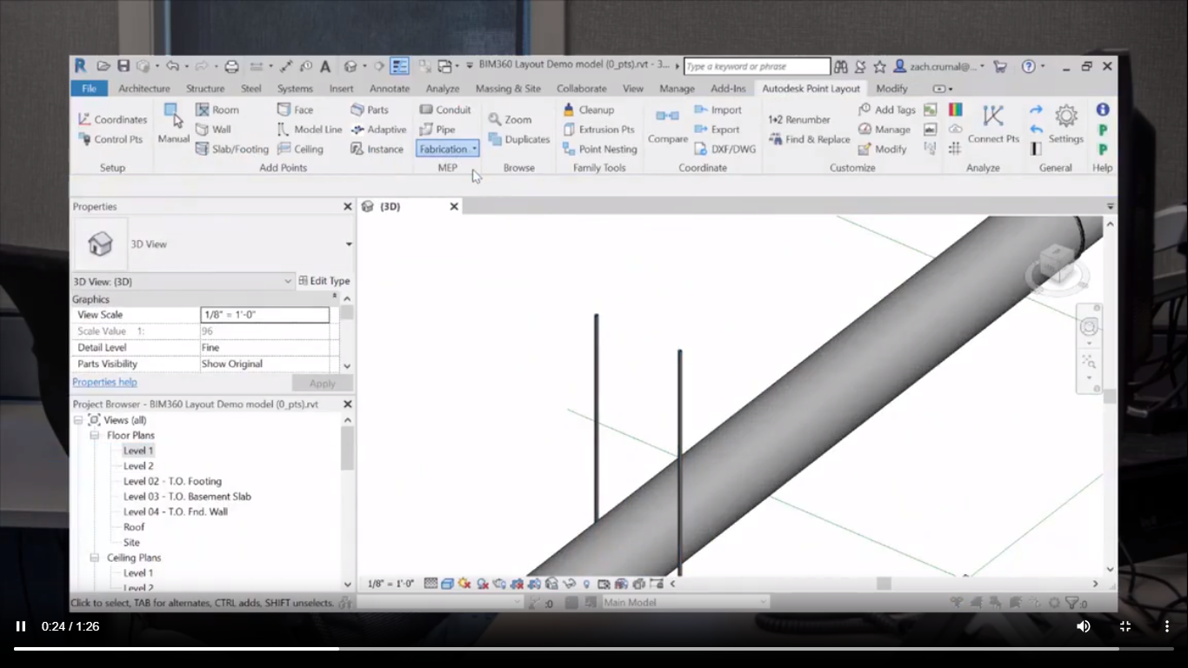1188x668 pixels.
Task: Add points by Face
Action: [x=296, y=110]
